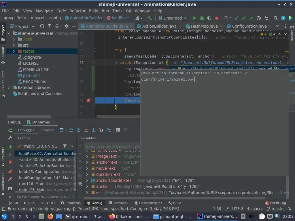Run with coverage shield icon

coord(209,18)
